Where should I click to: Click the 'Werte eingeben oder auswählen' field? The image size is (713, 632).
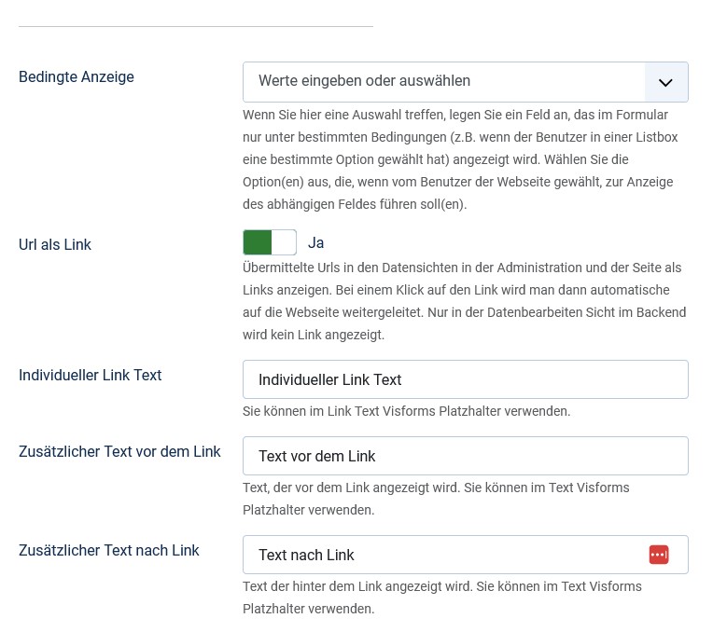pos(465,82)
